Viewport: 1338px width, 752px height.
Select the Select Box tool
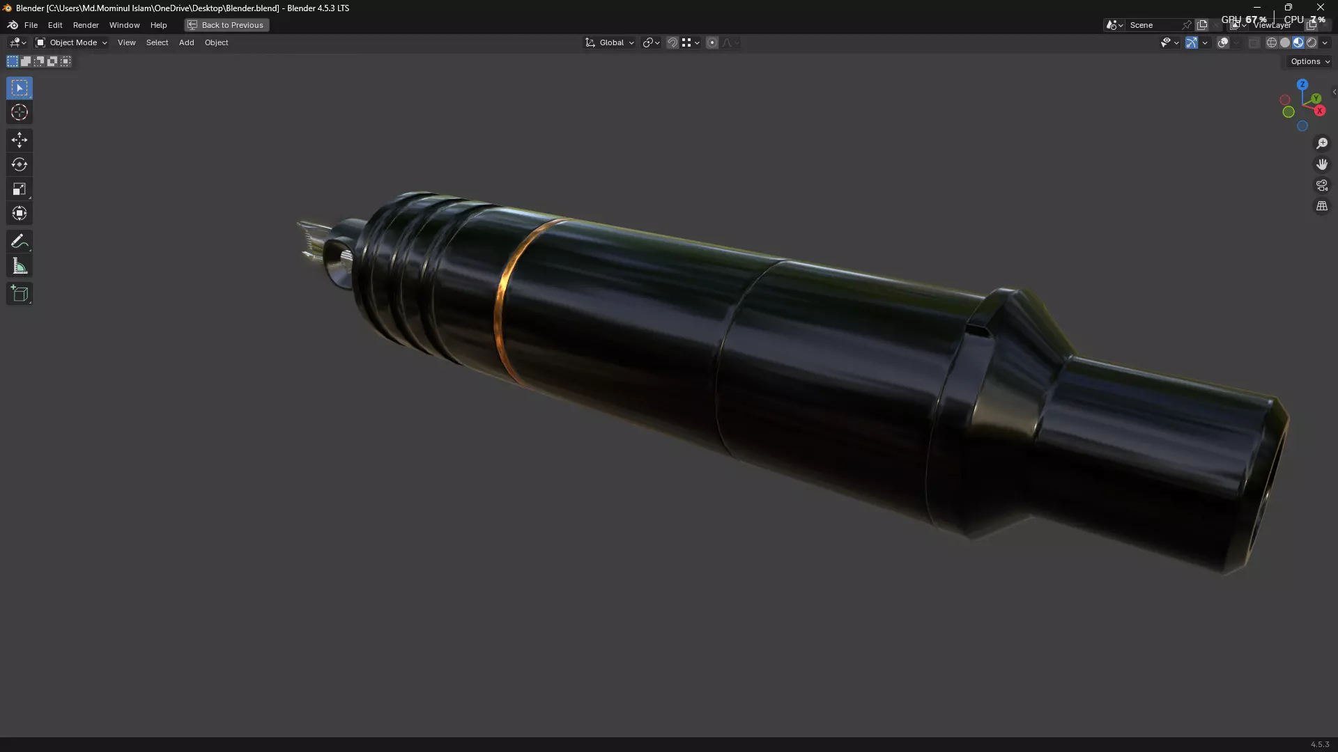pos(20,88)
